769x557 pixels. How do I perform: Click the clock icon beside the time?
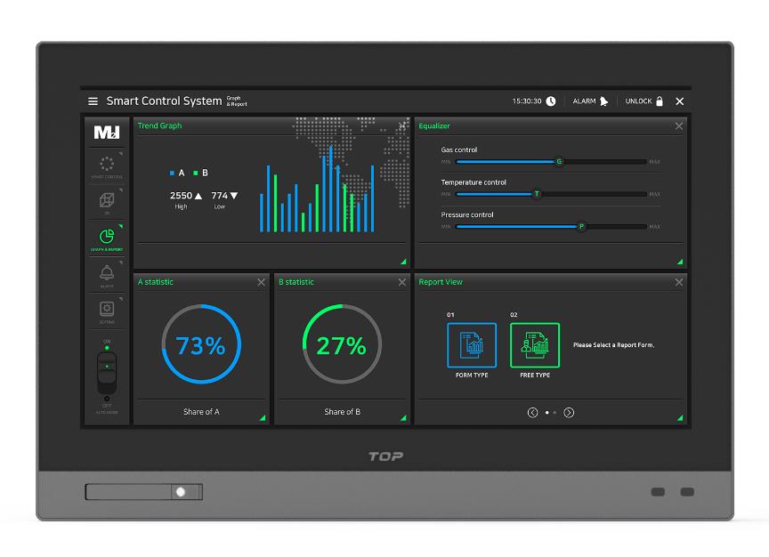tap(551, 101)
